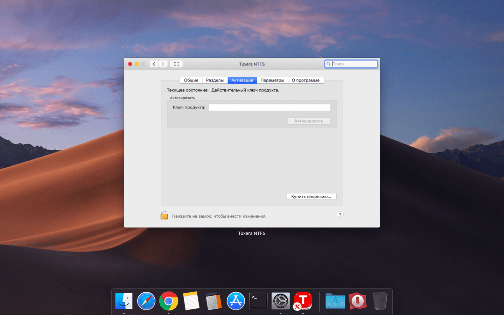Open the Параметры tab
This screenshot has height=315, width=504.
272,80
